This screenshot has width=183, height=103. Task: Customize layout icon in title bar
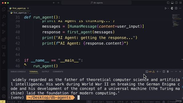(180, 3)
